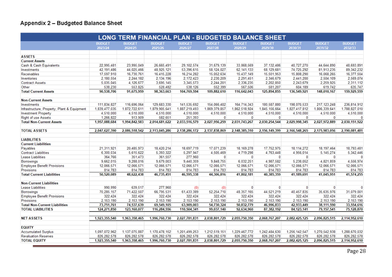Click the 'LONG TERM FINANCIAL PLAN - BUDGETED BALANCE SHEET' banner title
The image size is (392, 277).
192,38
